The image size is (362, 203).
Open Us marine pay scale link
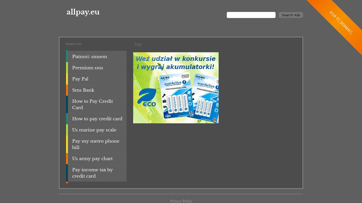click(x=94, y=130)
